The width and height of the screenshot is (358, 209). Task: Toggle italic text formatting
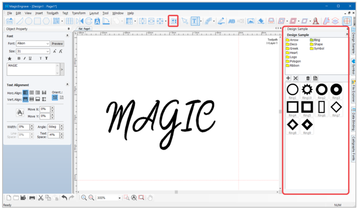coord(24,59)
